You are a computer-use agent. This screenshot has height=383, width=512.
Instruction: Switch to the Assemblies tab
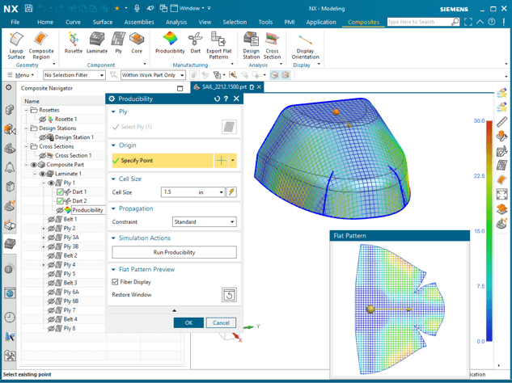139,22
